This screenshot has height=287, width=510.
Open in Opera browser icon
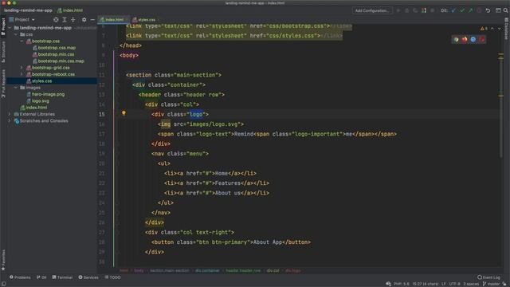[x=481, y=39]
